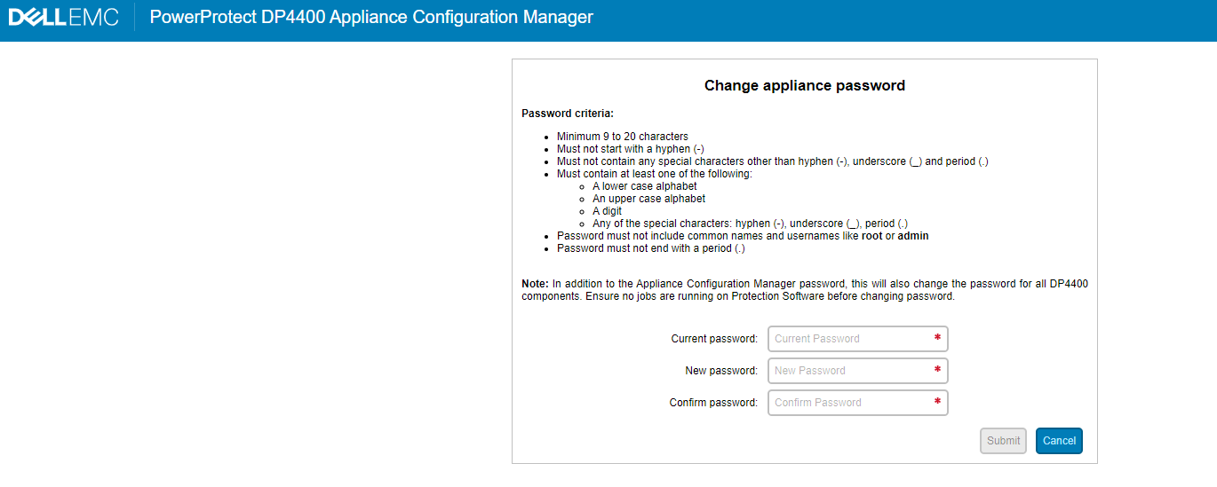Click the 'Current password:' label
This screenshot has height=487, width=1217.
tap(714, 339)
